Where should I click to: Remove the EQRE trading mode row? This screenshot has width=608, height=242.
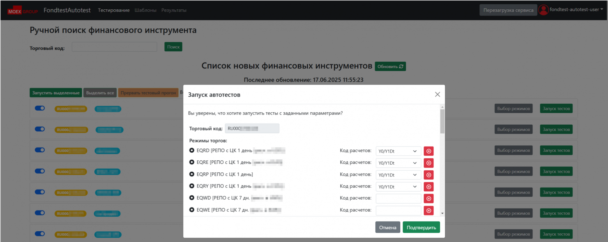click(x=428, y=163)
